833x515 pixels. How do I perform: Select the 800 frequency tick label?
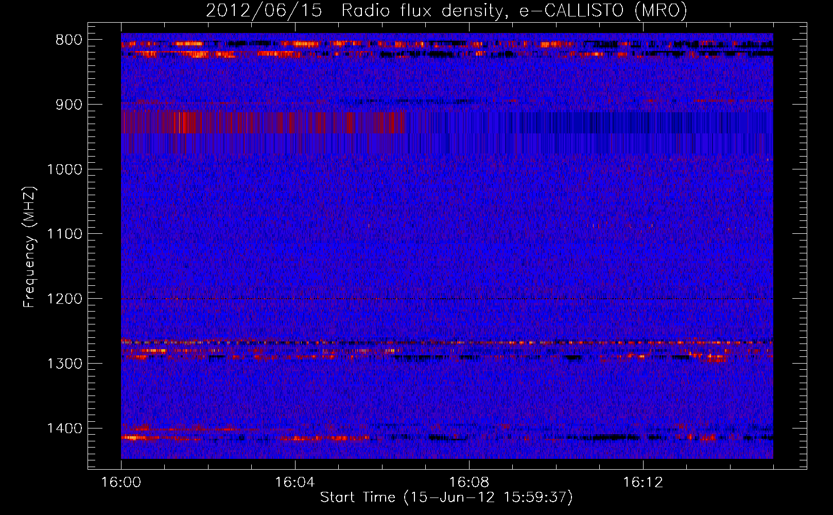tap(69, 40)
